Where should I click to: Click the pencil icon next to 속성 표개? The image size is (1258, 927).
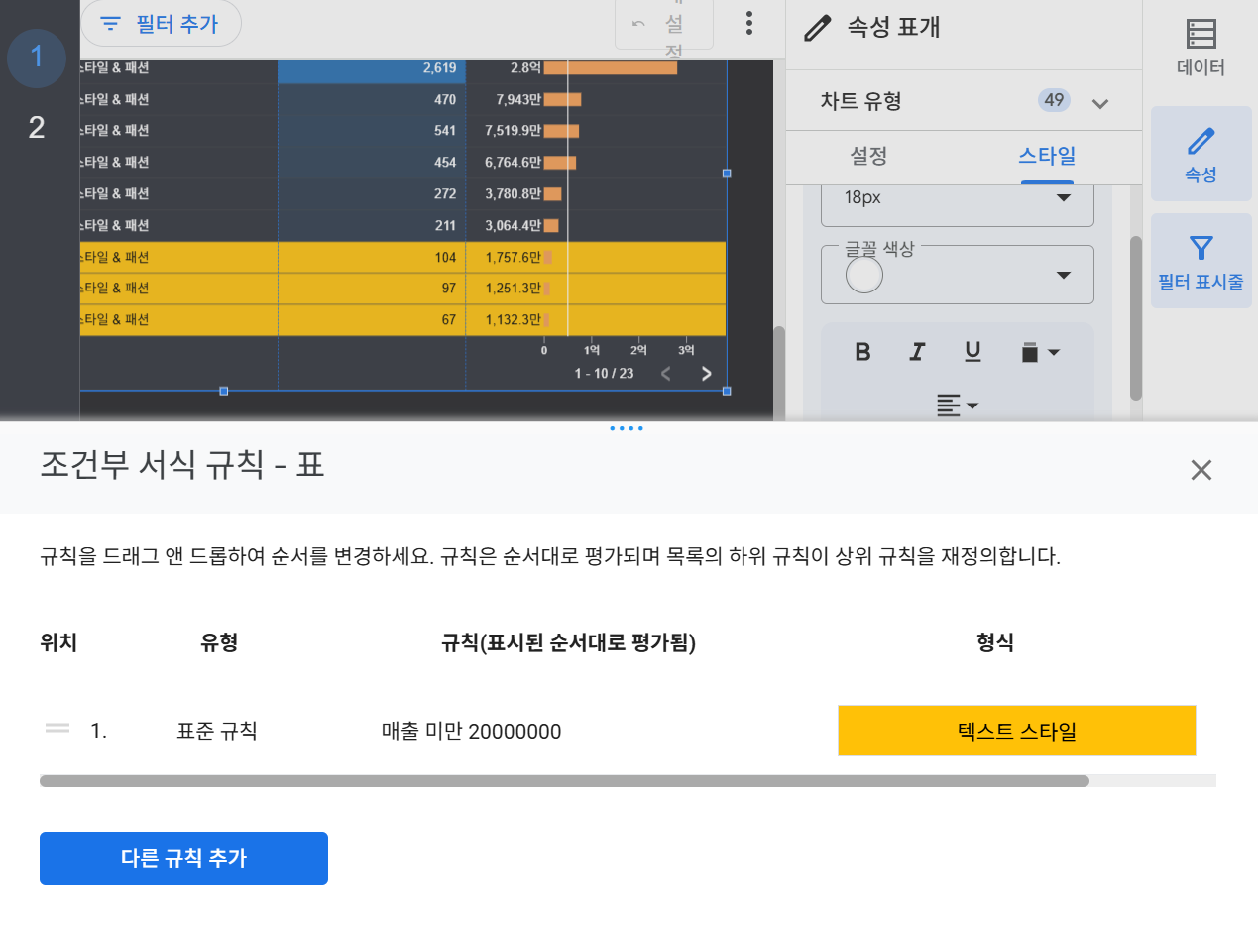(817, 28)
